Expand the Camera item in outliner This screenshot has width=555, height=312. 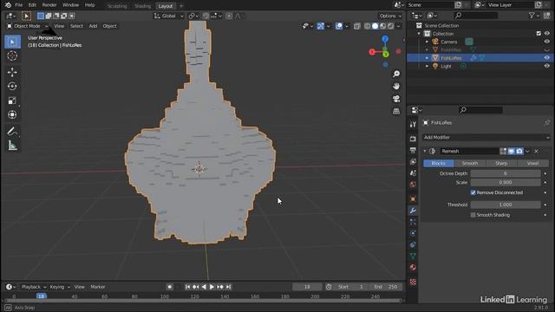click(428, 42)
